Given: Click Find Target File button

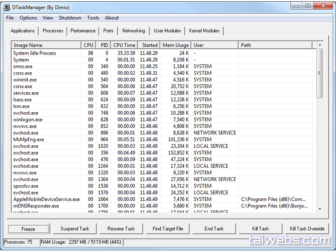Looking at the screenshot, I should coord(168,228).
